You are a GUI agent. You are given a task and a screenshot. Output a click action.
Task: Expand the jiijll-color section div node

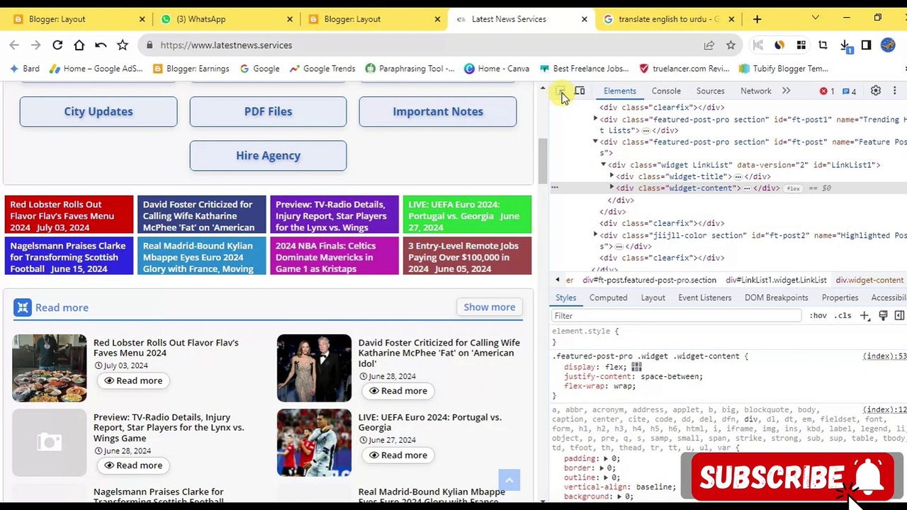click(x=595, y=235)
